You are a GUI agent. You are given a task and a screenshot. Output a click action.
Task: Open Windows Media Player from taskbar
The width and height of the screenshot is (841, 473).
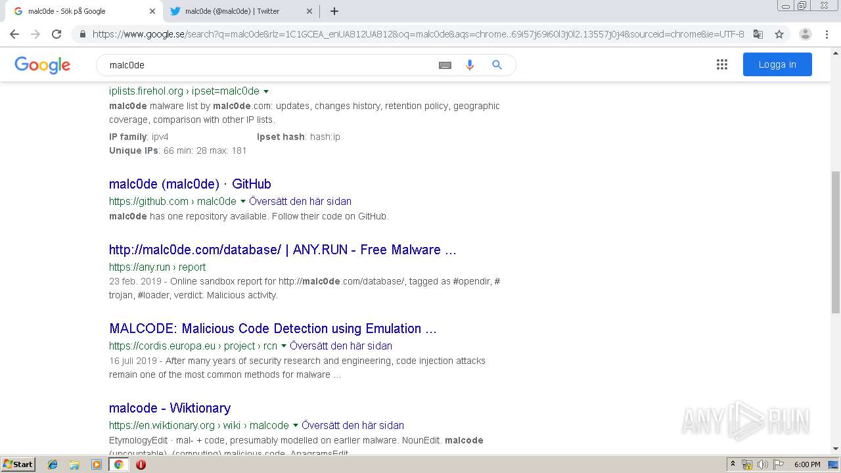point(97,464)
